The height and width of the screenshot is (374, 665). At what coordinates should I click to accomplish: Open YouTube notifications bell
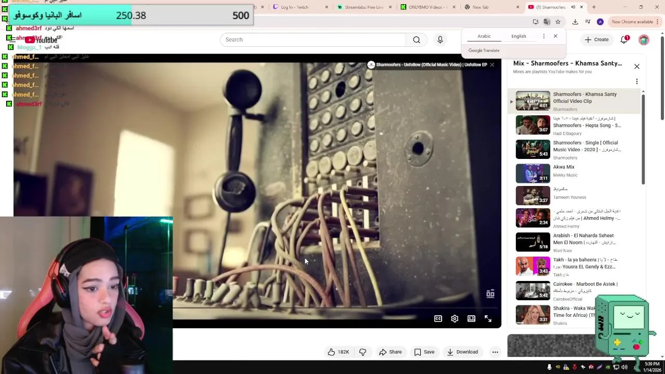click(624, 39)
